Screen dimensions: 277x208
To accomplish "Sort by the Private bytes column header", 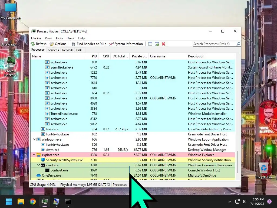I will (x=139, y=56).
